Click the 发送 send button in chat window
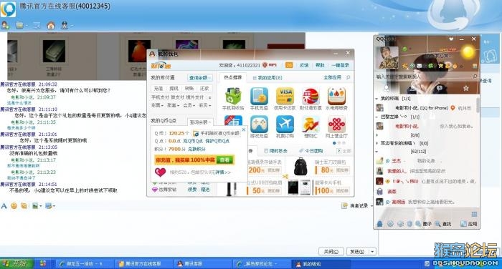This screenshot has width=502, height=269. tap(358, 252)
